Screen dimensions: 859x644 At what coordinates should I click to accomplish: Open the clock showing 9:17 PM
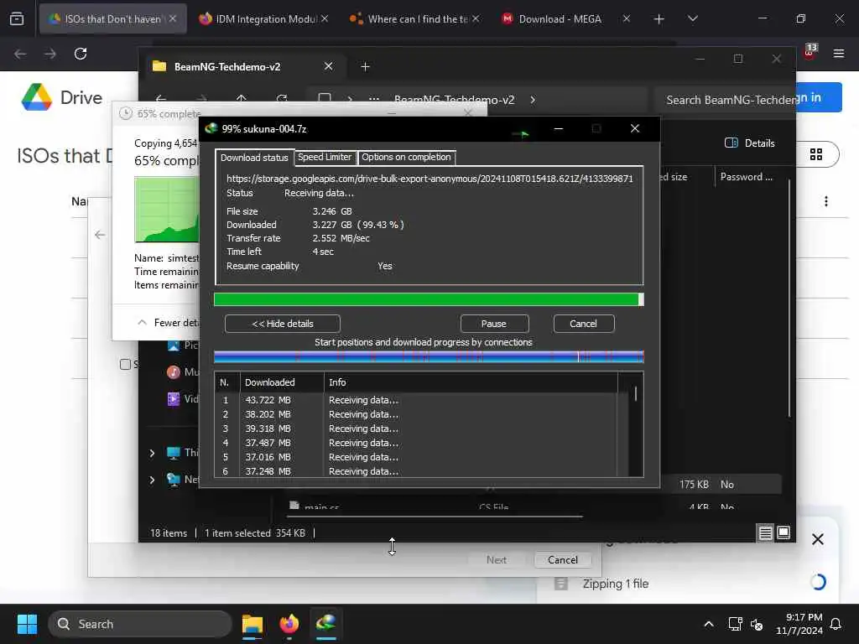click(x=799, y=624)
